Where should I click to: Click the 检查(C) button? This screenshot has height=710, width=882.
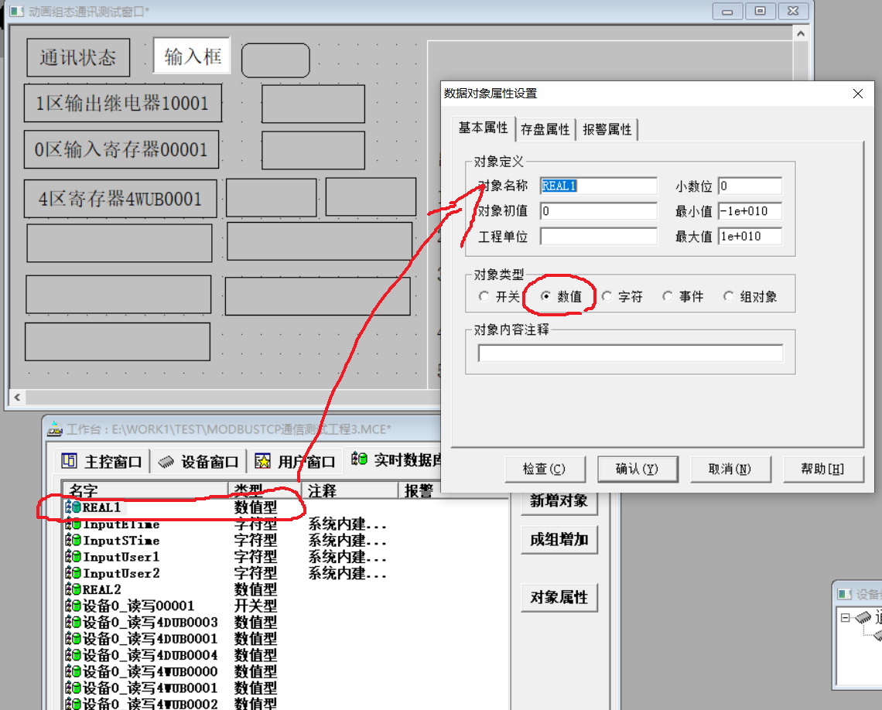click(544, 469)
